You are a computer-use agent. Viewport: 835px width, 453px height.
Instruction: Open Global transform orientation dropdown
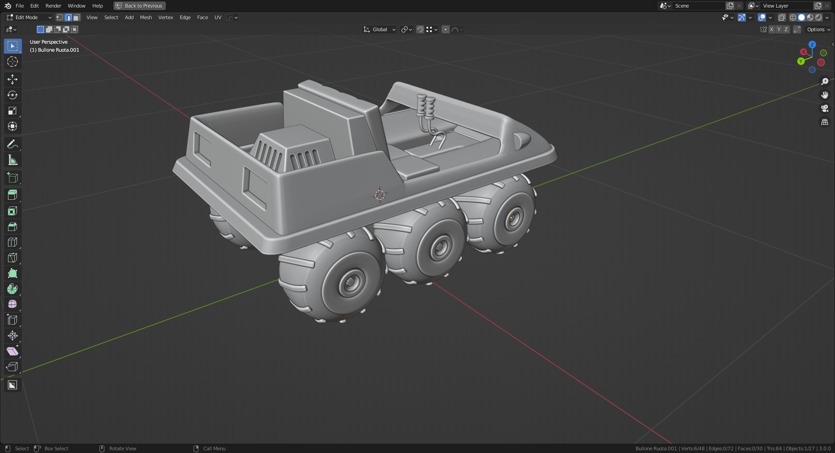coord(379,29)
